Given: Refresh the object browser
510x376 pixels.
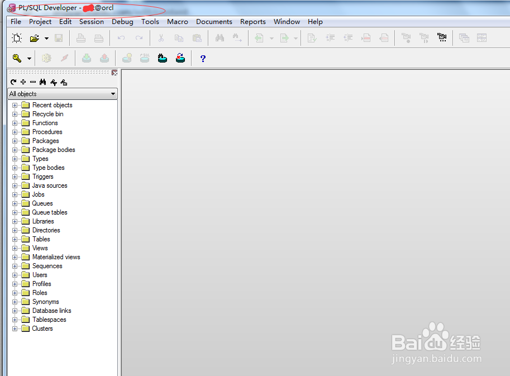Looking at the screenshot, I should pyautogui.click(x=13, y=82).
